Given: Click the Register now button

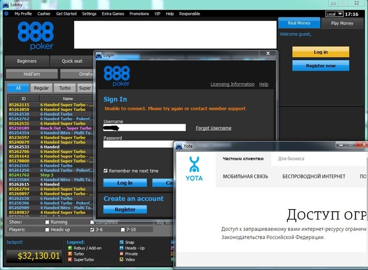Looking at the screenshot, I should point(321,66).
